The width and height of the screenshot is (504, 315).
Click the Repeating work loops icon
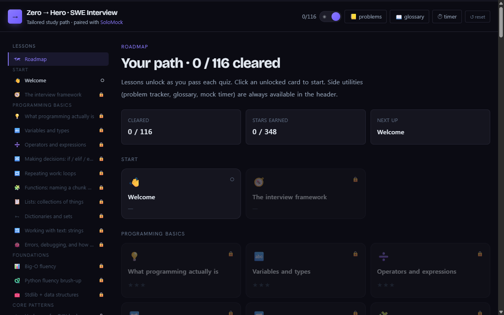point(17,173)
